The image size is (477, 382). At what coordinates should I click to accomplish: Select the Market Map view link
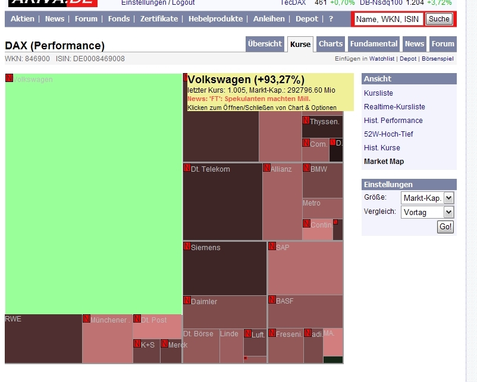384,162
